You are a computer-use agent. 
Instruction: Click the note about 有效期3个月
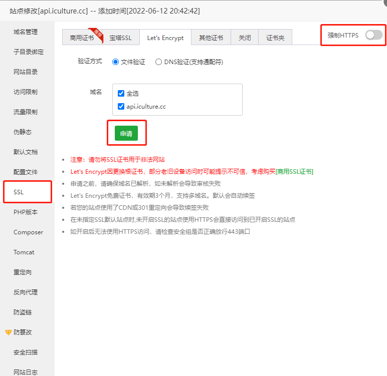(x=162, y=196)
